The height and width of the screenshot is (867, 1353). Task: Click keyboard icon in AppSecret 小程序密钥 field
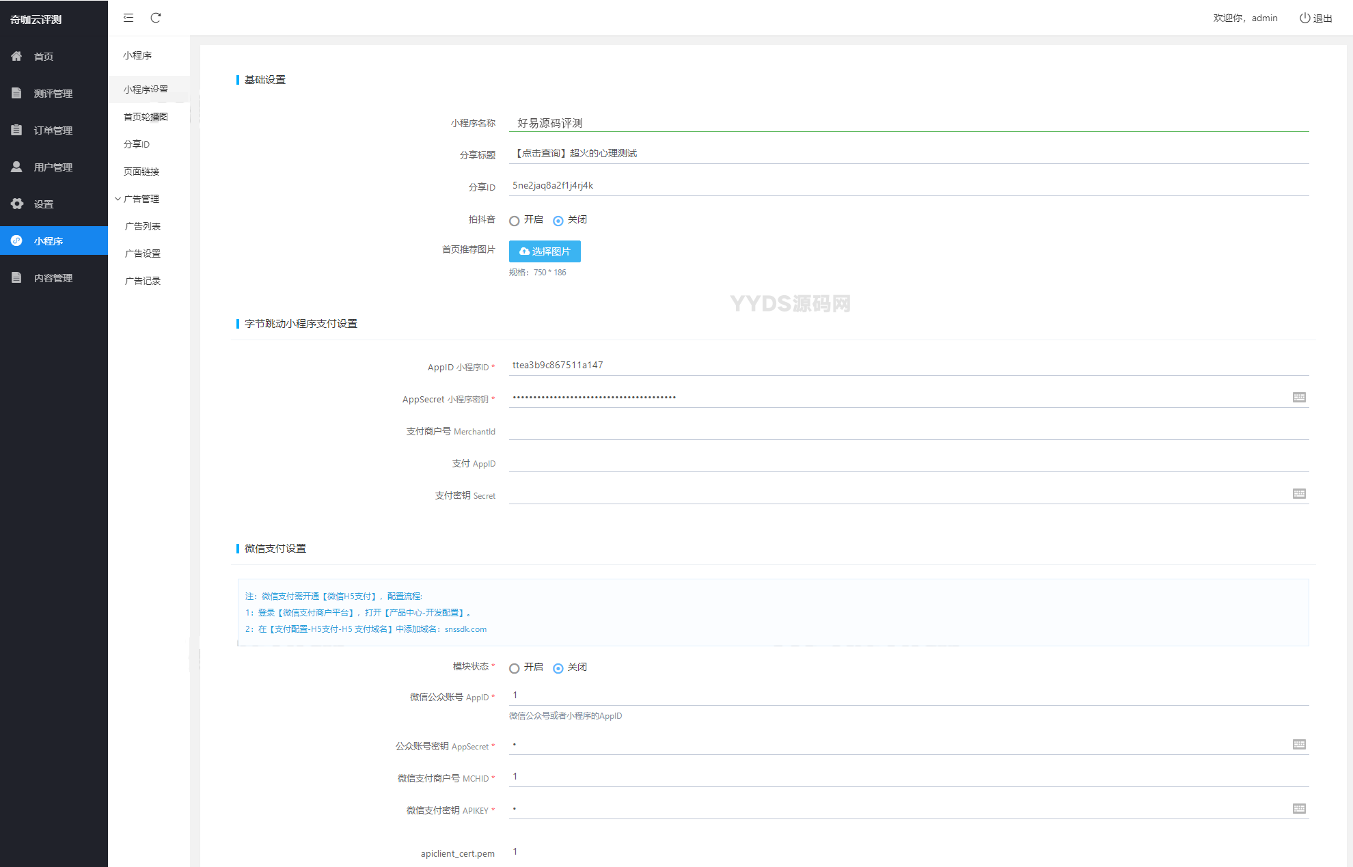1299,397
